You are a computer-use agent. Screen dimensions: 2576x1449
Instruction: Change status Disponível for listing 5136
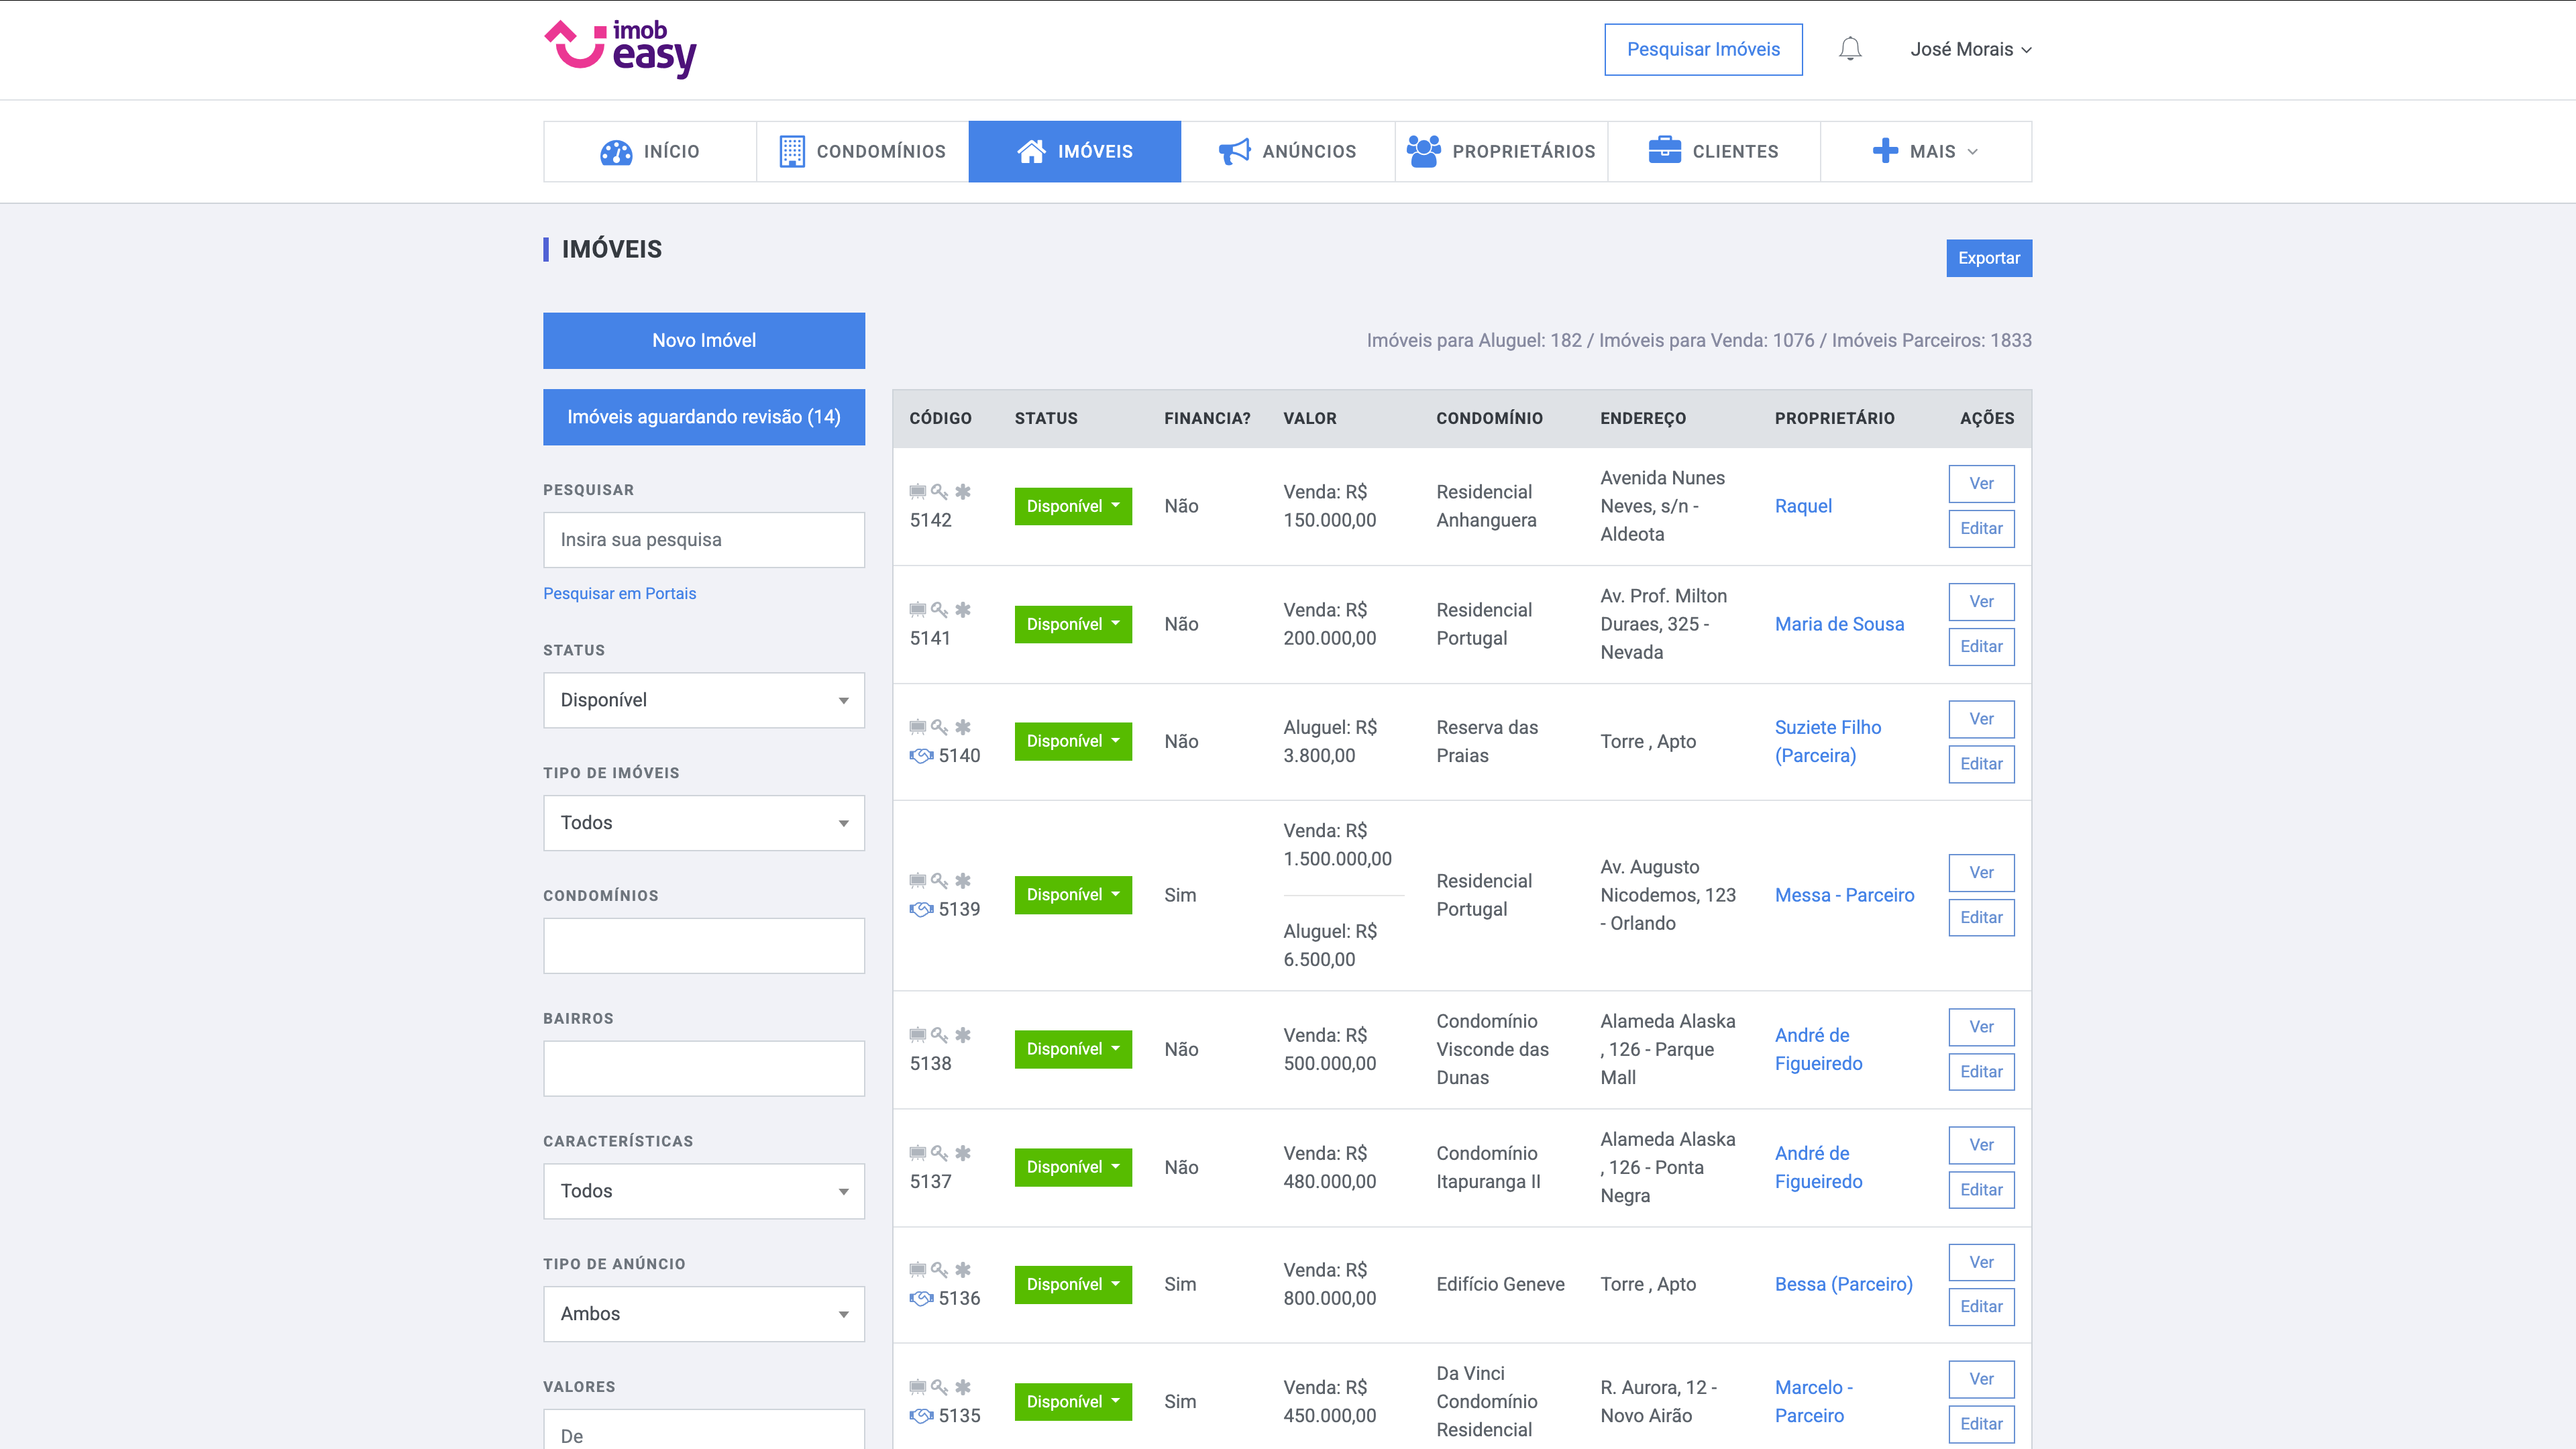[x=1073, y=1285]
